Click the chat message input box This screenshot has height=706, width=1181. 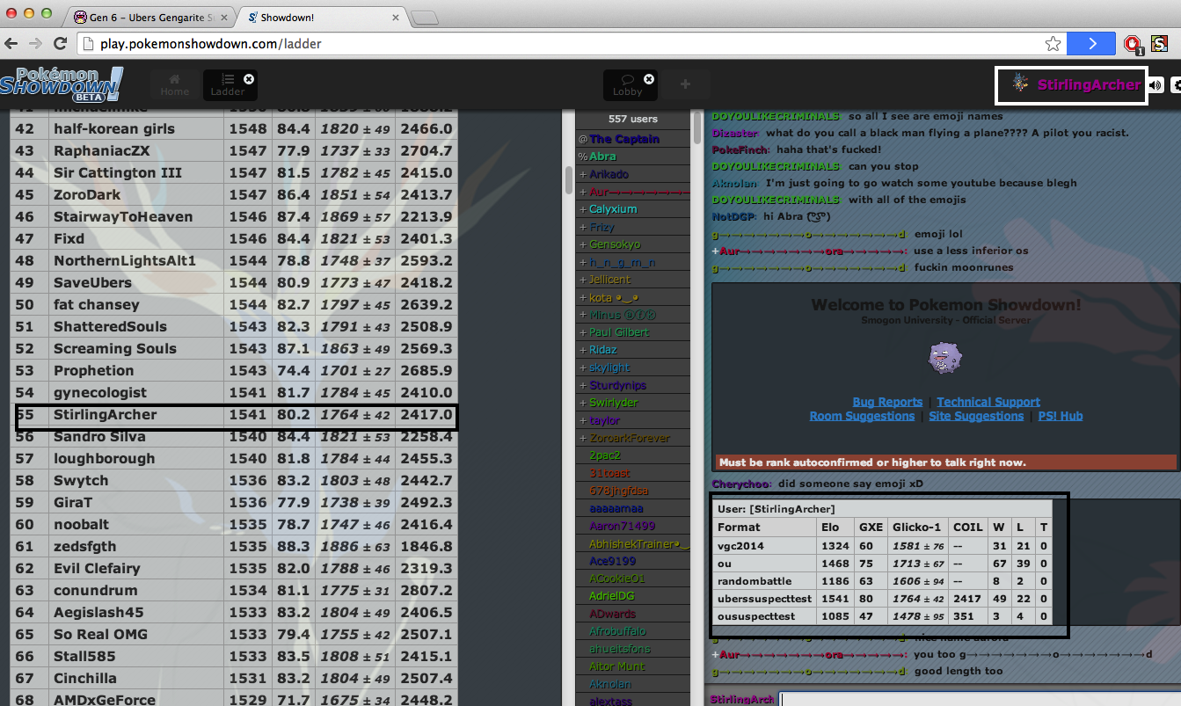pos(976,699)
